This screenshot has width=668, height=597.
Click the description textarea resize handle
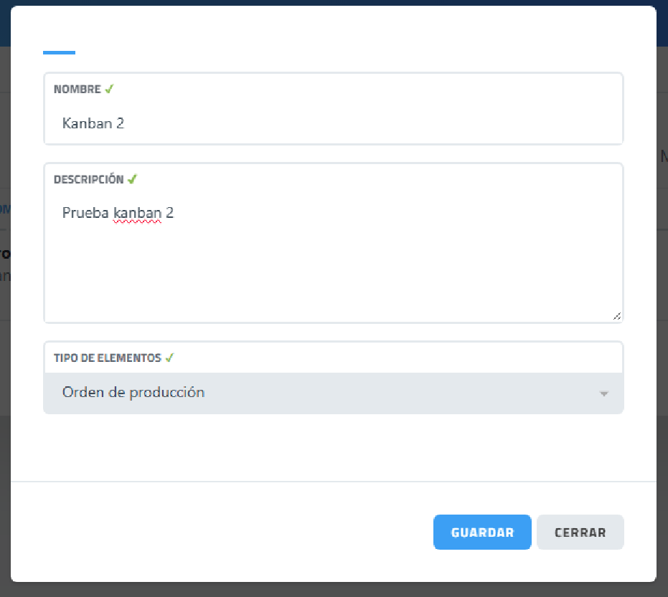617,315
